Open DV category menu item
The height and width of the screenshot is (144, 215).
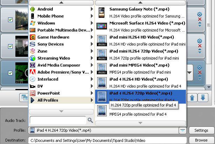pyautogui.click(x=61, y=86)
